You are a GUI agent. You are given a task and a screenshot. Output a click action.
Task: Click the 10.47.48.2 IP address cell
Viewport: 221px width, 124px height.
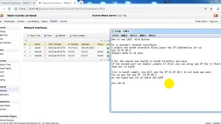73,48
